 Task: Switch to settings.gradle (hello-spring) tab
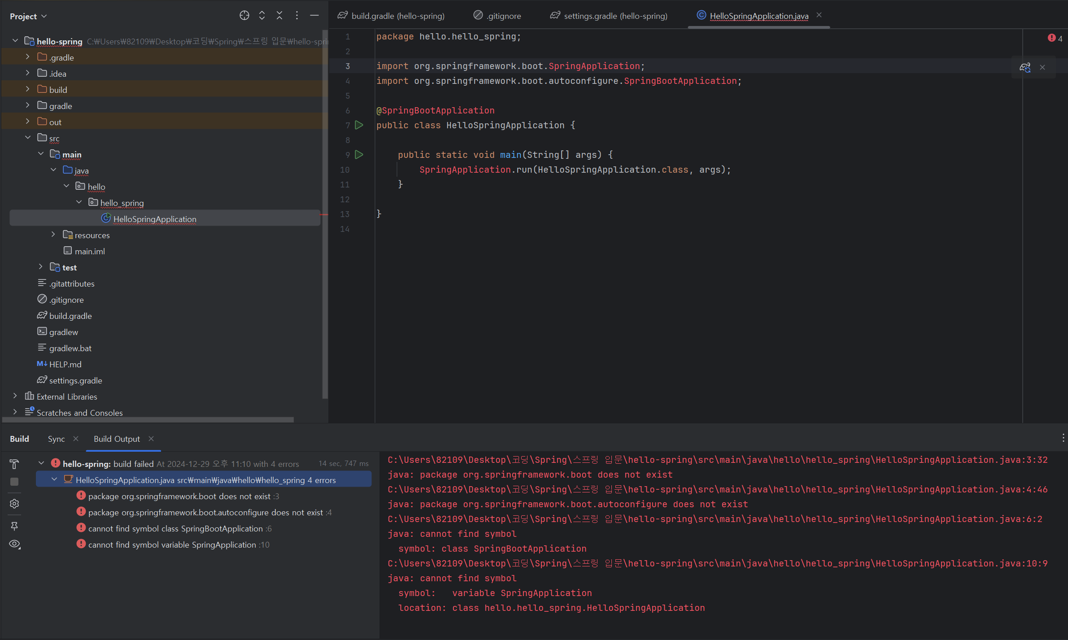pos(609,16)
